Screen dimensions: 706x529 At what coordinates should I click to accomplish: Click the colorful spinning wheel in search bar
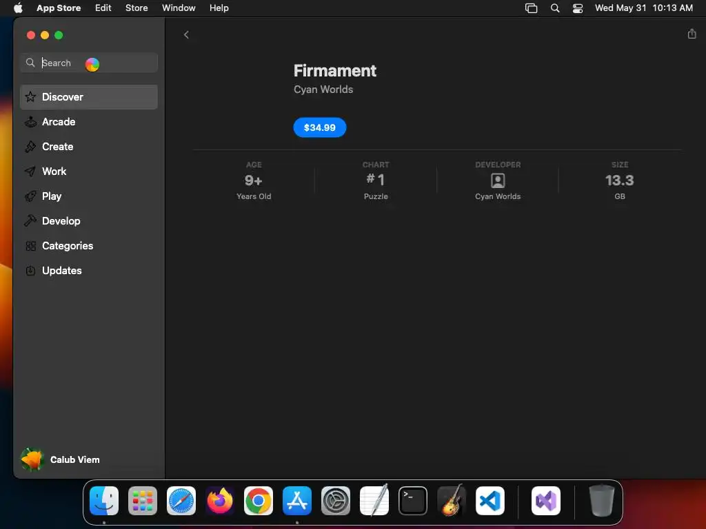92,65
